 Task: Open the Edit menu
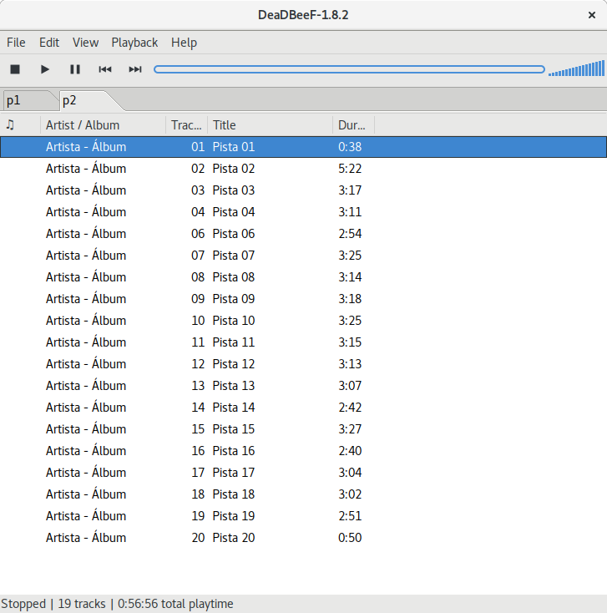point(49,43)
